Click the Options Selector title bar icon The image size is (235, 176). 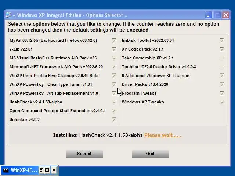click(8, 15)
